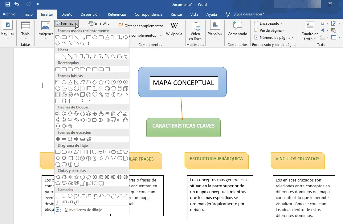
Task: Insert Vídeo en línea
Action: click(195, 31)
